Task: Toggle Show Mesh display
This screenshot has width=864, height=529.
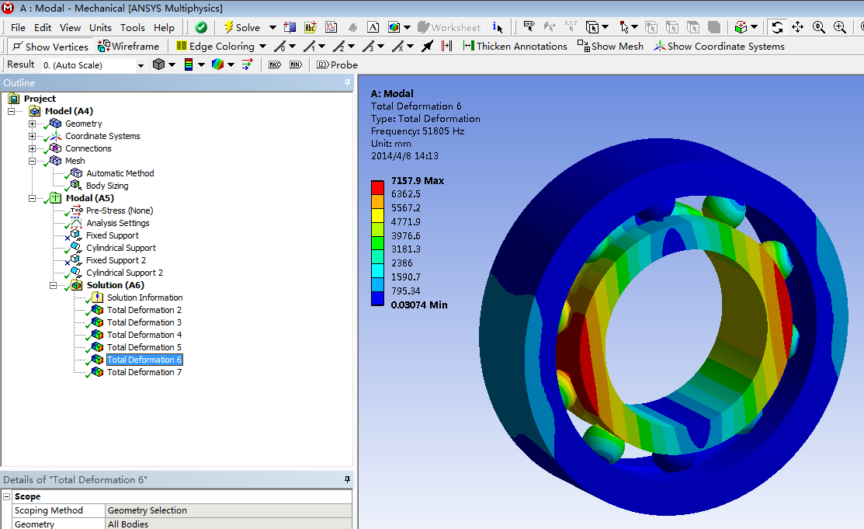Action: (x=610, y=47)
